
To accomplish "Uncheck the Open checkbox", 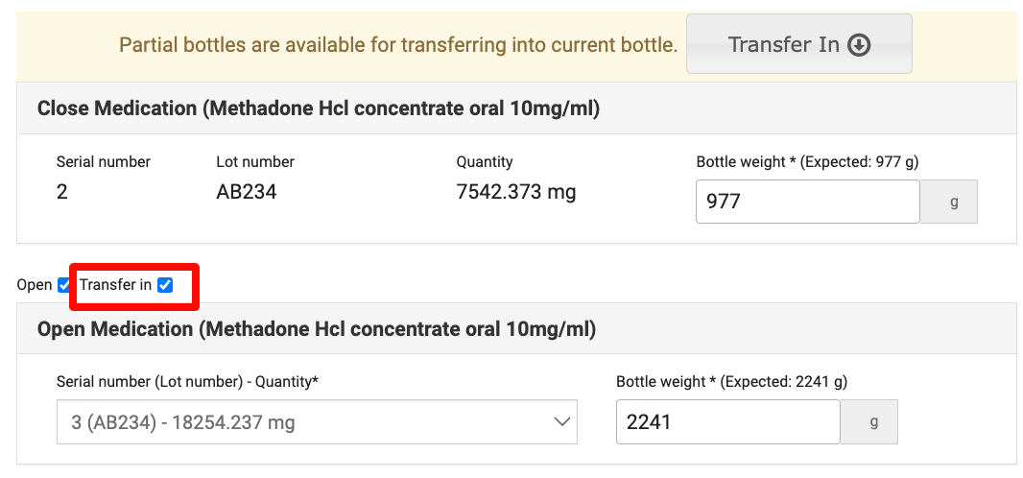I will point(64,285).
